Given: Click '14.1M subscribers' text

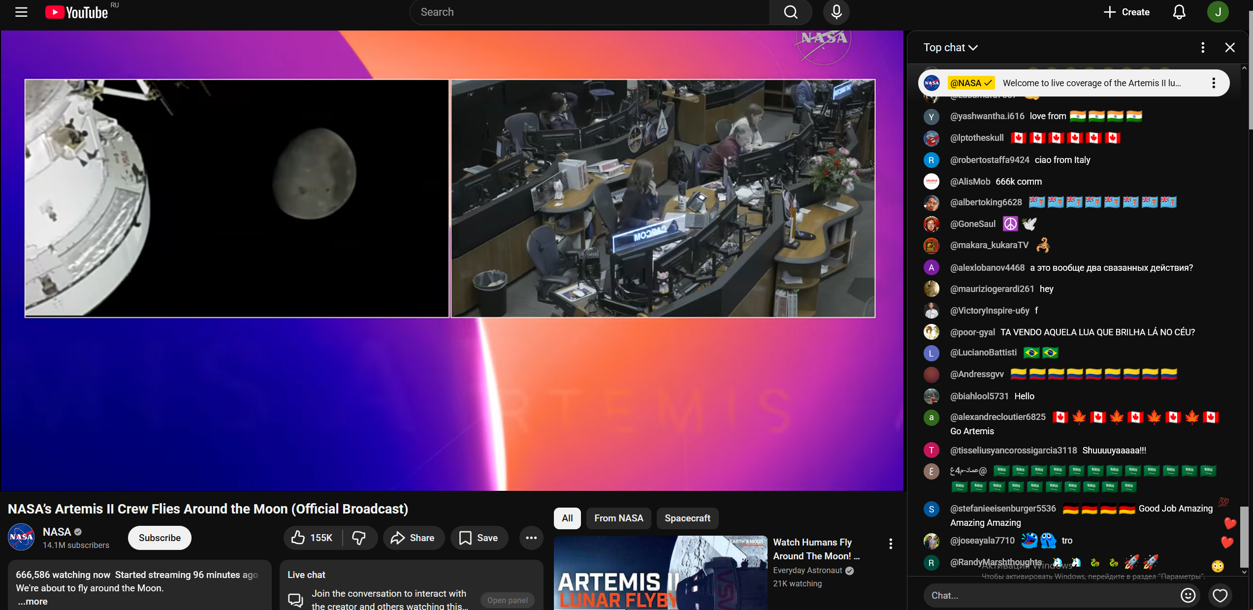Looking at the screenshot, I should [x=76, y=545].
